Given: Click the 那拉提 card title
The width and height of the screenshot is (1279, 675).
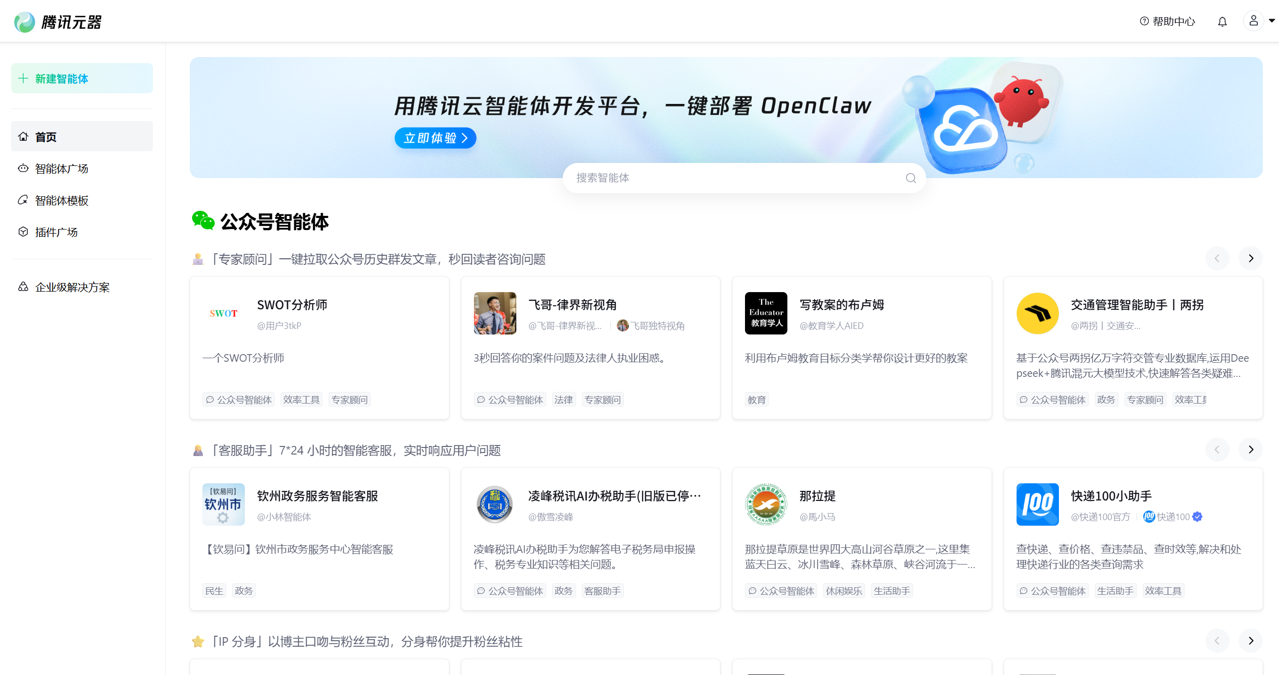Looking at the screenshot, I should click(818, 496).
